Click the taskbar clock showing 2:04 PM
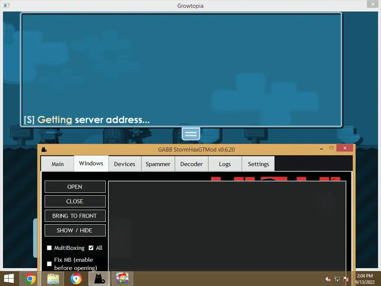 click(x=365, y=279)
